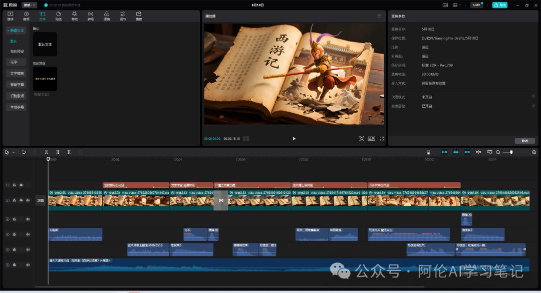Select the 变速2.6X video clip

pyautogui.click(x=75, y=200)
